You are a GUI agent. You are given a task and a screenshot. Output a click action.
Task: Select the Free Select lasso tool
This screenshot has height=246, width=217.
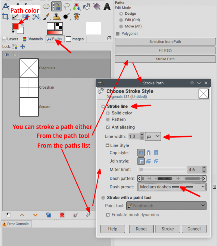coord(67,6)
